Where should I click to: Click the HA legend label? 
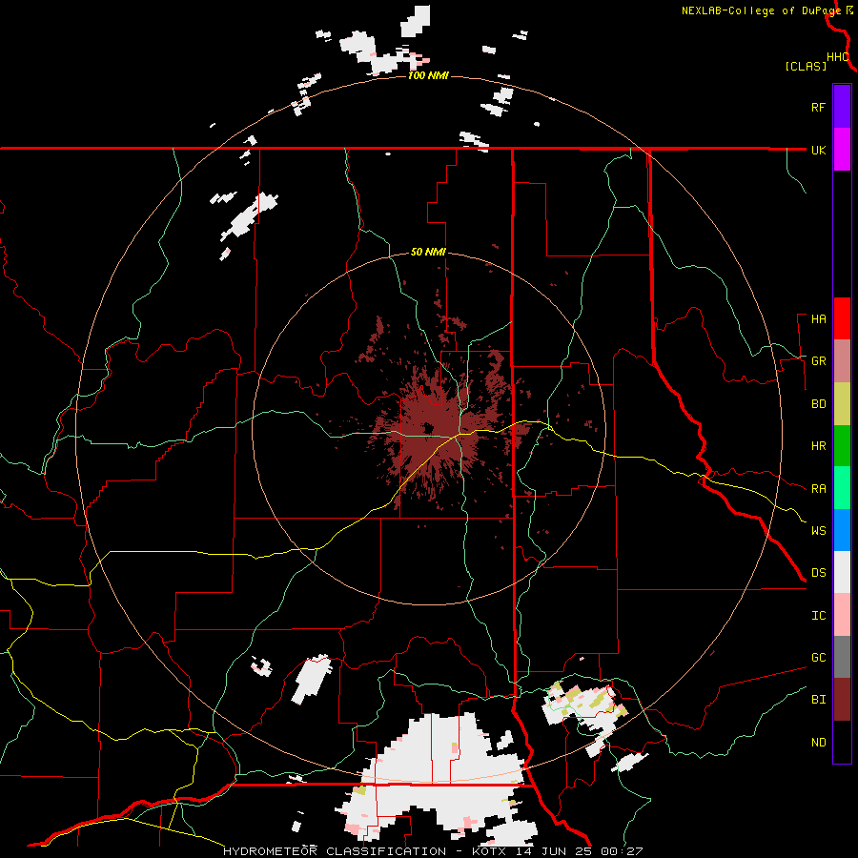(818, 318)
